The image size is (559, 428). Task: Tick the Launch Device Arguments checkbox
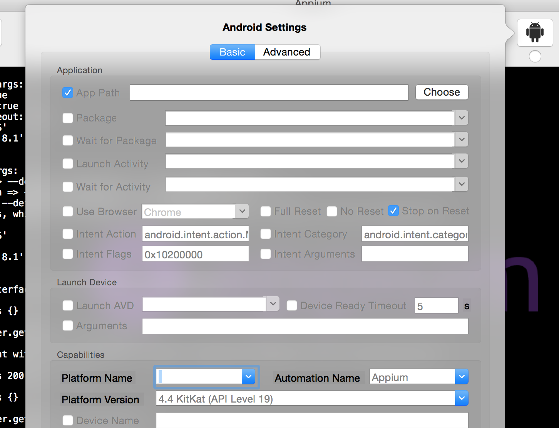pyautogui.click(x=68, y=325)
